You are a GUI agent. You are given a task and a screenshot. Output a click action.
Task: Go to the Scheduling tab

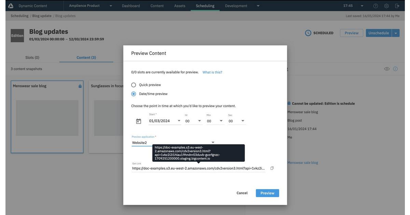point(205,6)
